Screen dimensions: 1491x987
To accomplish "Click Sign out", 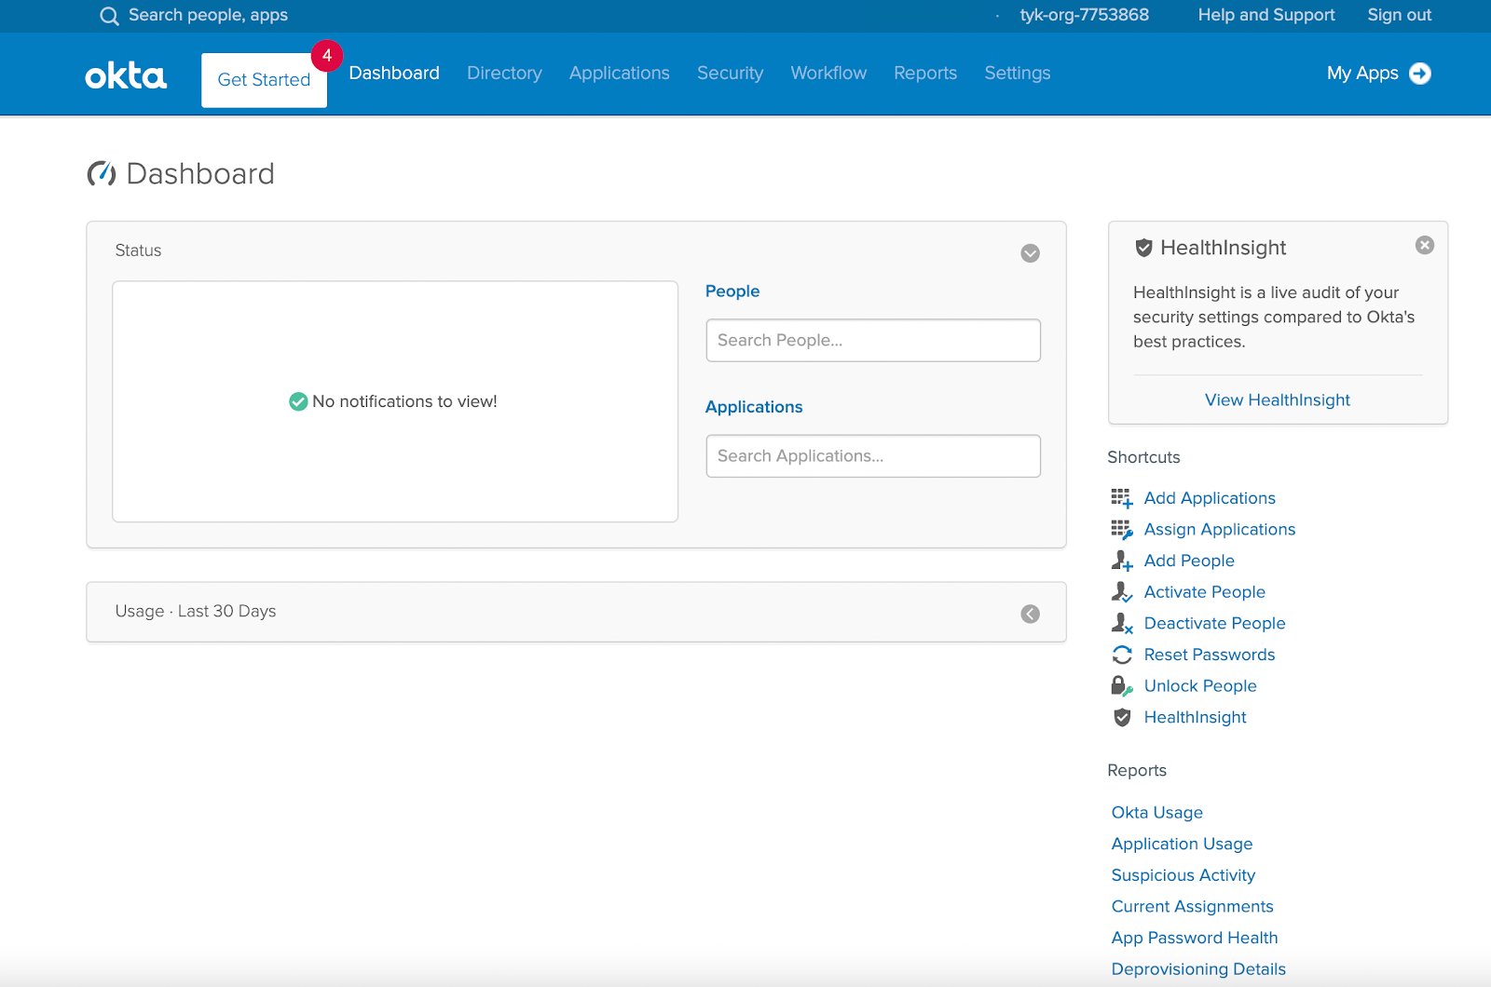I will tap(1399, 15).
